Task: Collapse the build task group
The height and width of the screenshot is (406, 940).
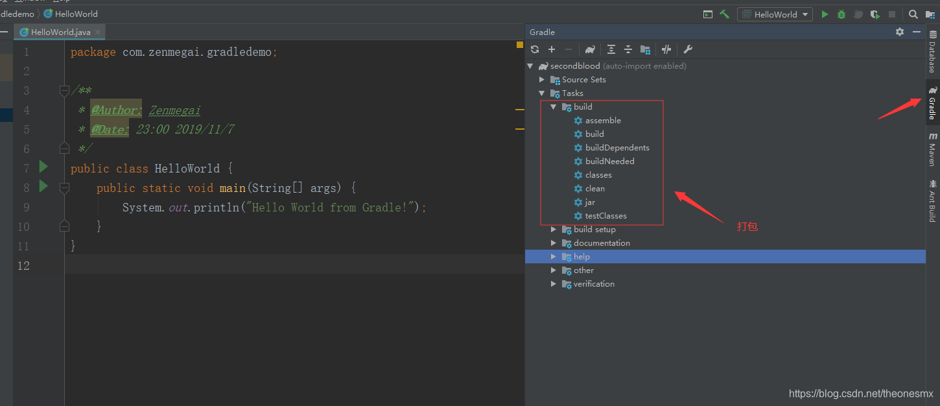Action: pos(554,107)
